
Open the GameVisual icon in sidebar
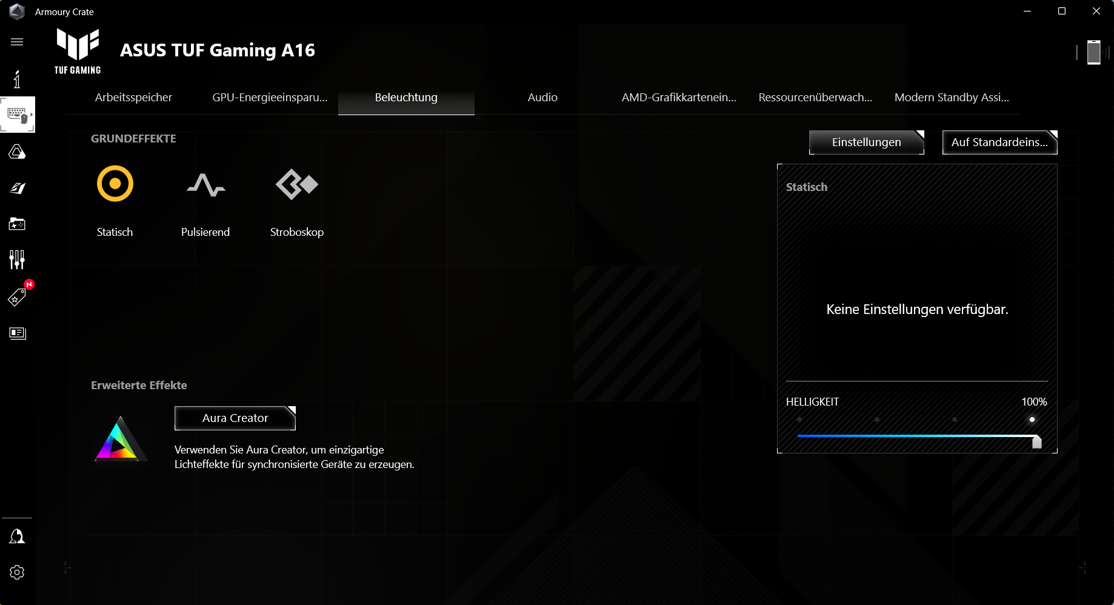pos(17,188)
